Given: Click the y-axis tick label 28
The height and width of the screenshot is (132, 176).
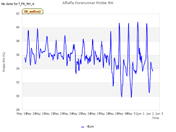Looking at the screenshot, I should pyautogui.click(x=18, y=110).
